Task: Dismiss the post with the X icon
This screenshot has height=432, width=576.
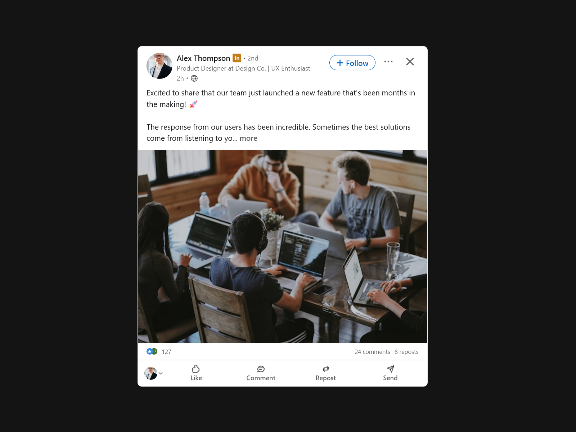Action: point(410,62)
